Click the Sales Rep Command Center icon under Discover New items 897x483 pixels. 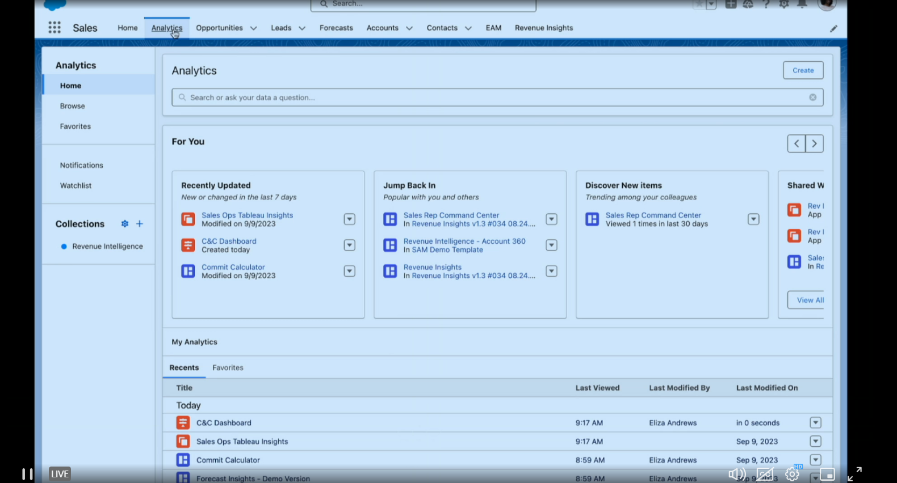[592, 219]
